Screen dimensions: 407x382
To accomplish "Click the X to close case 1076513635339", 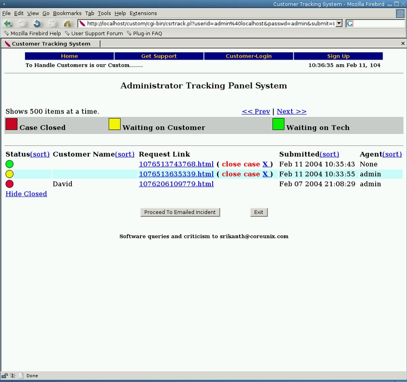I will click(x=265, y=174).
